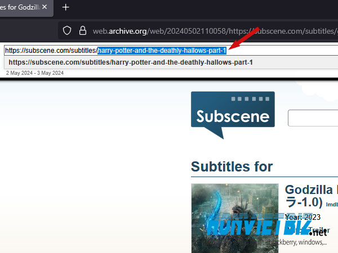Open a new browser tab
The image size is (338, 253).
[65, 7]
